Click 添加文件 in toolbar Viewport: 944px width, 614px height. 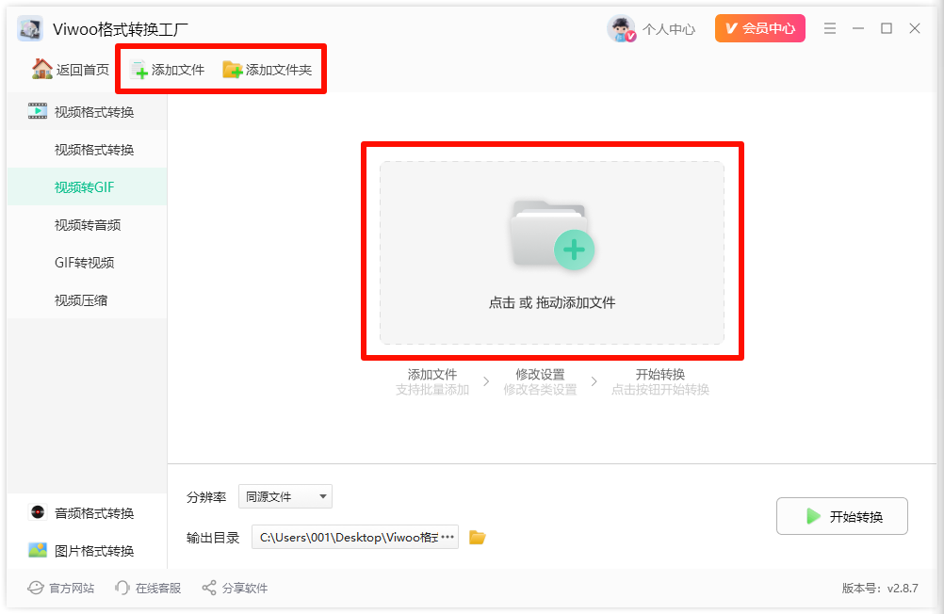168,70
